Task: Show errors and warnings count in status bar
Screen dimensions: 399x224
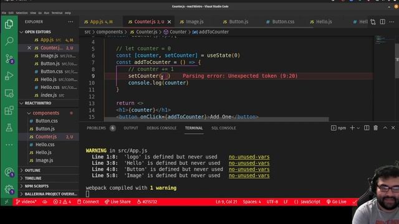Action: pos(62,202)
